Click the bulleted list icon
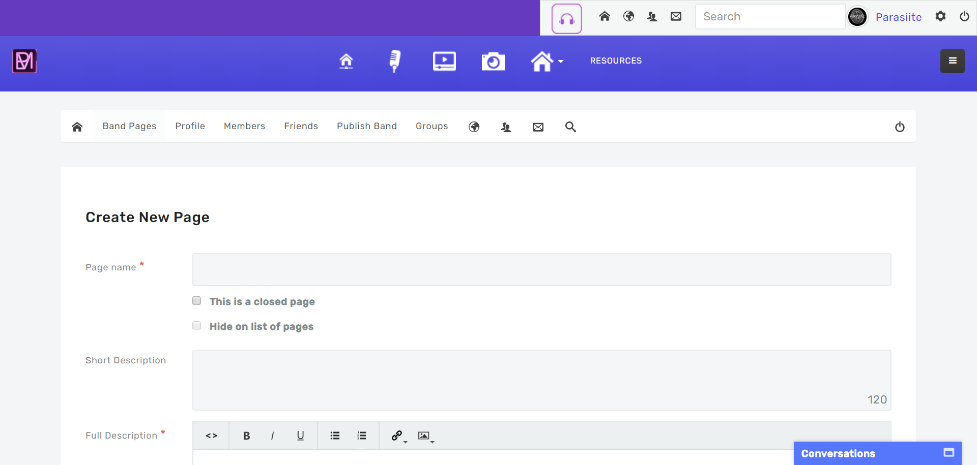This screenshot has width=977, height=465. point(335,436)
